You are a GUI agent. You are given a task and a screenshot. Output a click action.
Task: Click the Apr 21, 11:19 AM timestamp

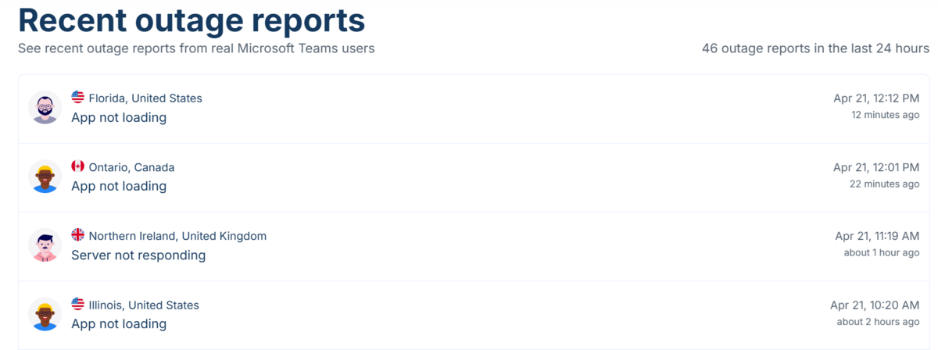point(877,236)
